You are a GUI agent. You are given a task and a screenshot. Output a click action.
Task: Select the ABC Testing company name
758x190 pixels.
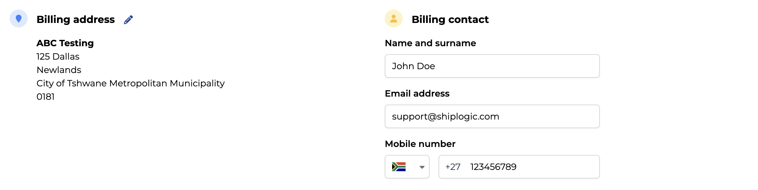[65, 43]
